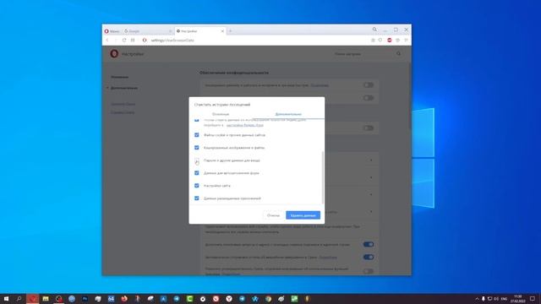
Task: Click the address bar with settings URL
Action: click(255, 41)
